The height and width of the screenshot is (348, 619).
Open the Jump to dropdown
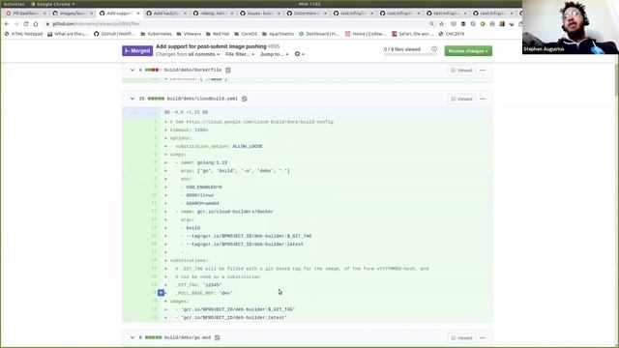pyautogui.click(x=275, y=54)
